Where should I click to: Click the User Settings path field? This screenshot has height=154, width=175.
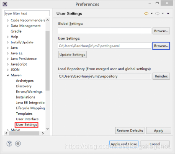pos(104,45)
